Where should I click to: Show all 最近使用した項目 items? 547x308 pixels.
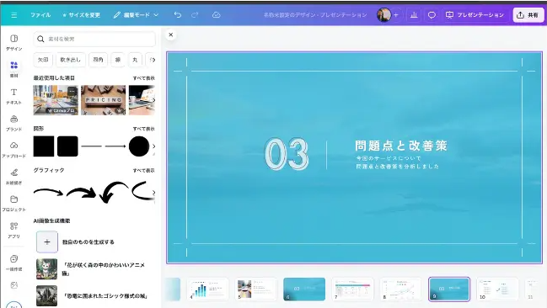pyautogui.click(x=144, y=78)
